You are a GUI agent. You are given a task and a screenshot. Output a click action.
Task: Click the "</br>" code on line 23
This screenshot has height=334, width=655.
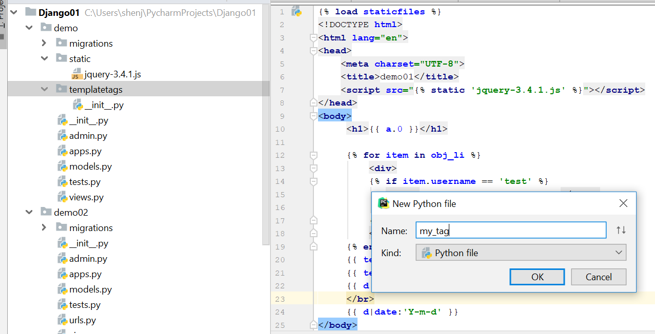pyautogui.click(x=360, y=299)
